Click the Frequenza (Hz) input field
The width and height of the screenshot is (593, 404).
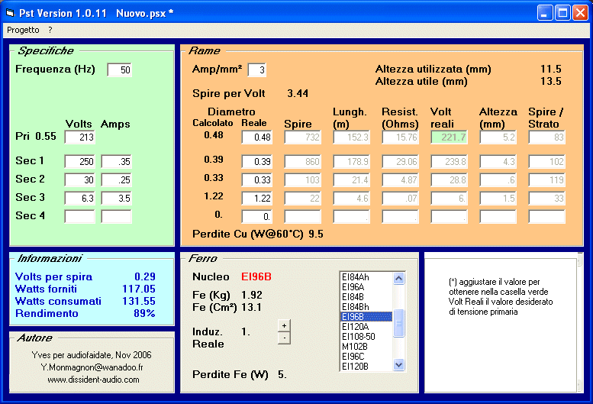119,70
